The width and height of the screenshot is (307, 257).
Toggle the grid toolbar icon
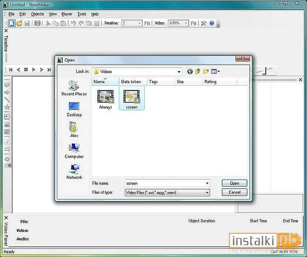[x=96, y=23]
